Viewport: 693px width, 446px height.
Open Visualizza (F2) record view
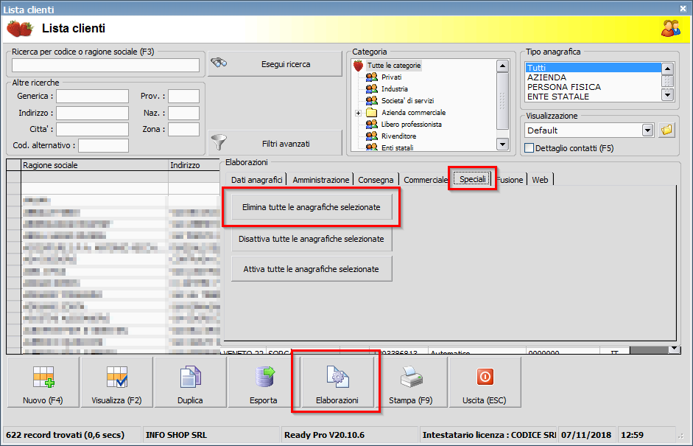116,383
